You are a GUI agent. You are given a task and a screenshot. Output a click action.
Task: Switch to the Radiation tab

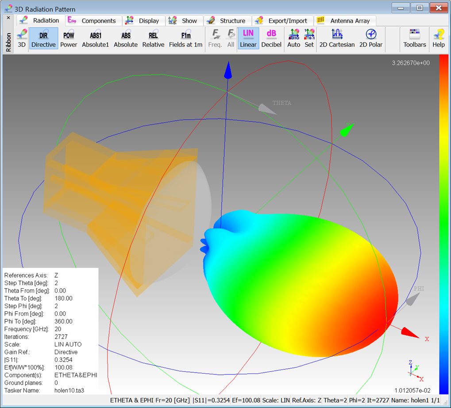click(40, 20)
